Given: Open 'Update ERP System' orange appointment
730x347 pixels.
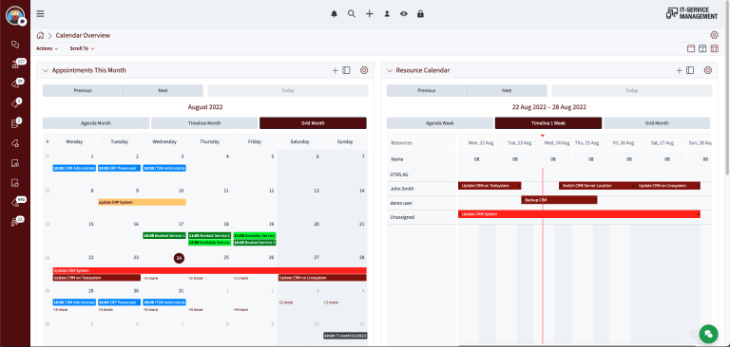Looking at the screenshot, I should coord(142,203).
